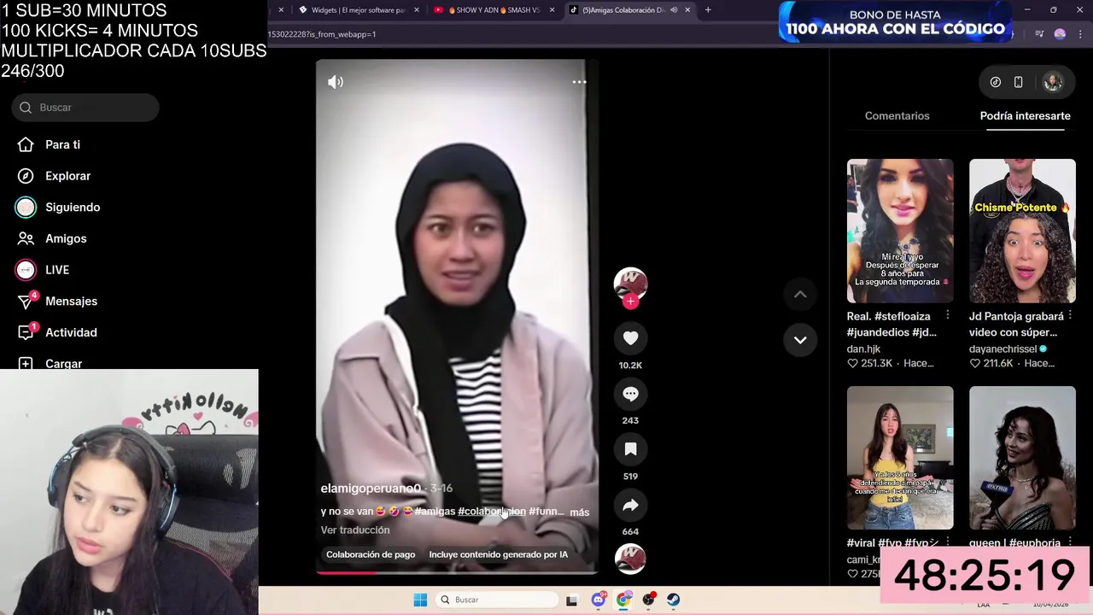
Task: Open Steam from the taskbar
Action: click(x=674, y=600)
